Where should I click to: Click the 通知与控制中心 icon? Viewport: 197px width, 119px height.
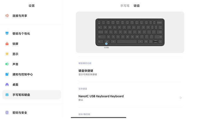pos(7,74)
